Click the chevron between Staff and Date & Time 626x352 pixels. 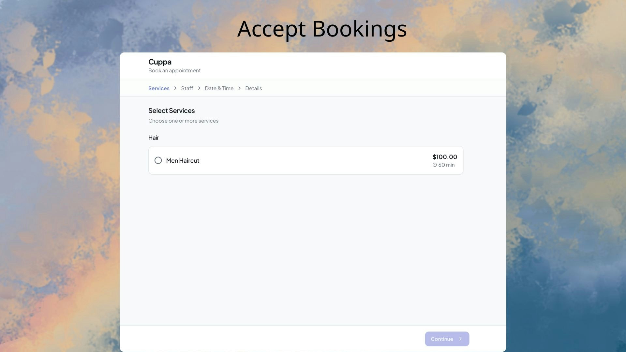coord(199,88)
